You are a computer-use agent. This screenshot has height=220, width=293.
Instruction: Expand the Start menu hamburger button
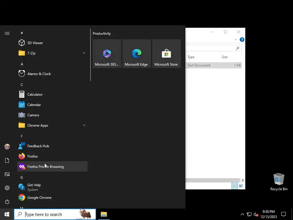coord(7,33)
